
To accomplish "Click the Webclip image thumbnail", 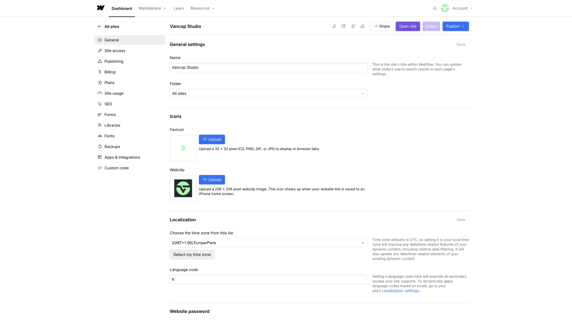I will tap(183, 188).
